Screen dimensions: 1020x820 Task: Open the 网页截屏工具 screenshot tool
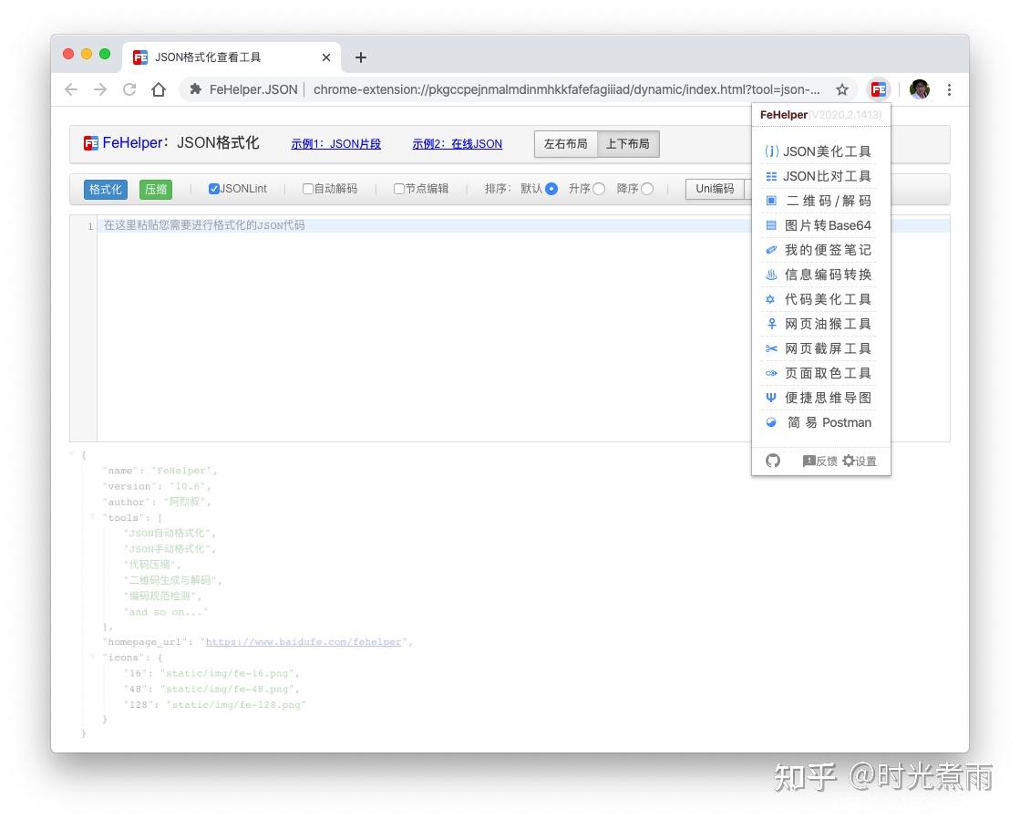[x=827, y=348]
